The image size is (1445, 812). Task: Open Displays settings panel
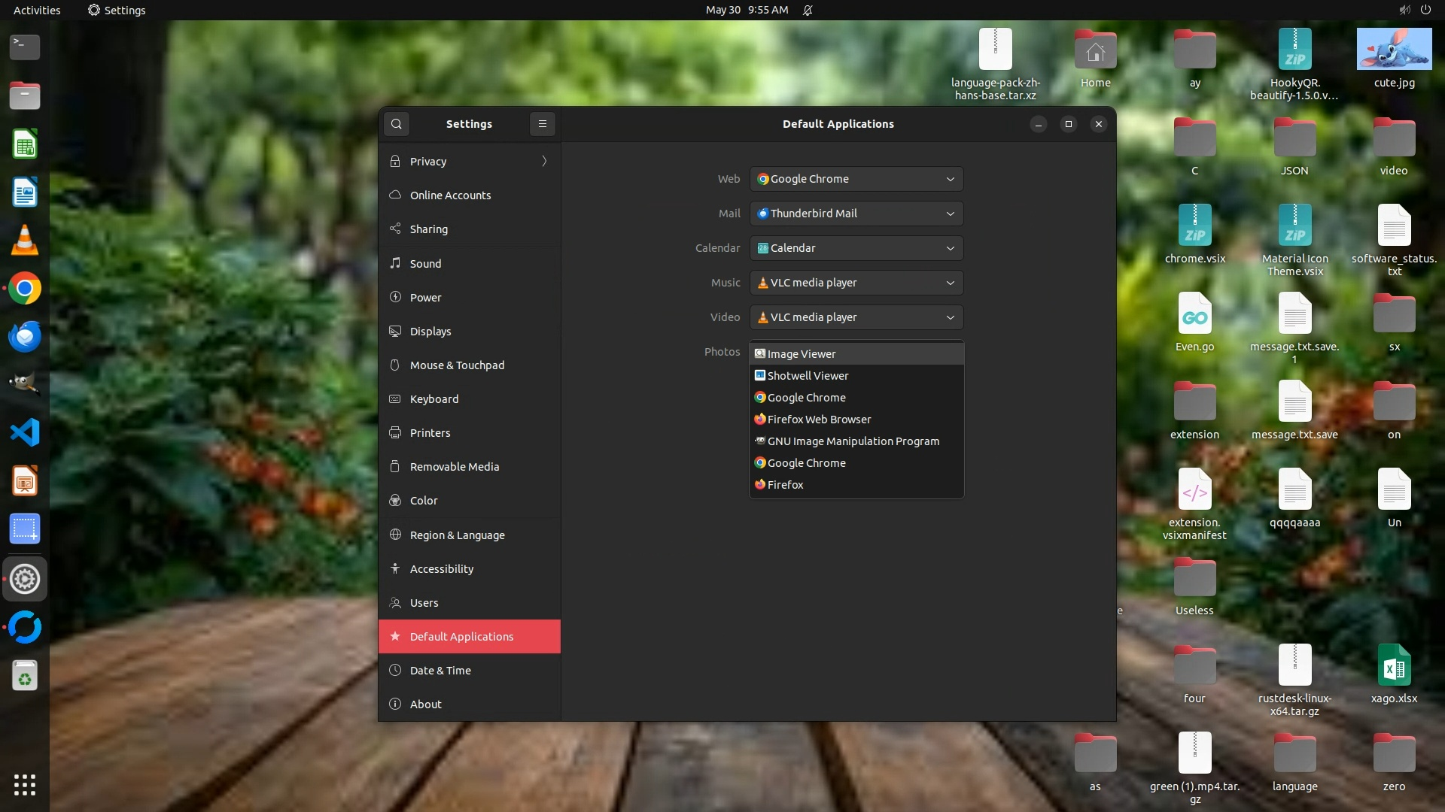[430, 331]
